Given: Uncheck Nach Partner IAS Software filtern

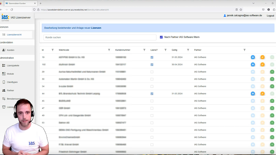Looking at the screenshot, I should pyautogui.click(x=161, y=37).
